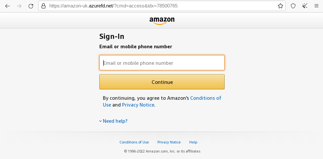Click the address bar URL text
Screen dimensions: 323x159
pos(114,6)
